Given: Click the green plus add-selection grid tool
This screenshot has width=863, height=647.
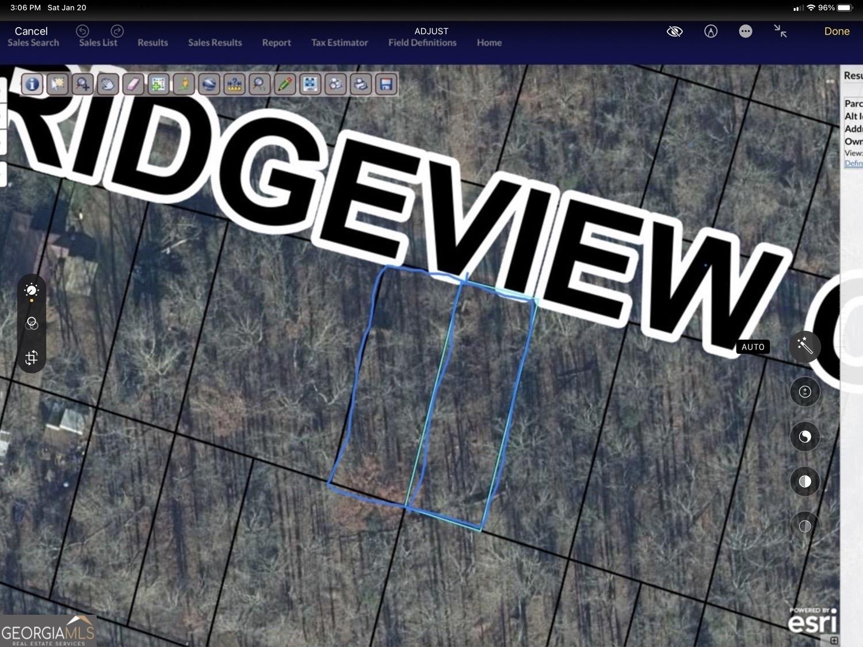Looking at the screenshot, I should tap(158, 84).
